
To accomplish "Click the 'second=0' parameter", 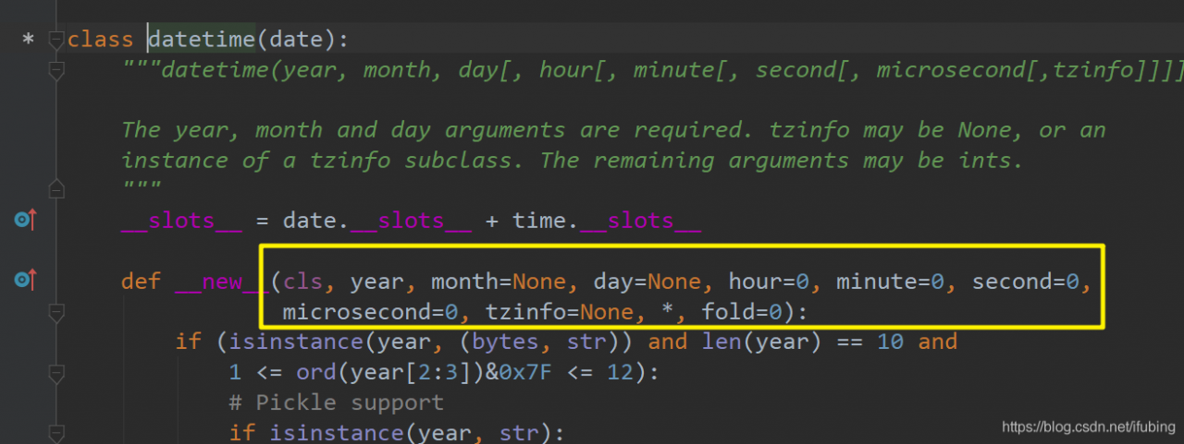I will click(1025, 282).
